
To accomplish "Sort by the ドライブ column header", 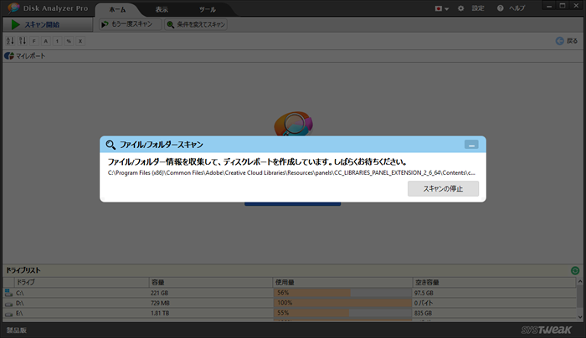I will [81, 282].
